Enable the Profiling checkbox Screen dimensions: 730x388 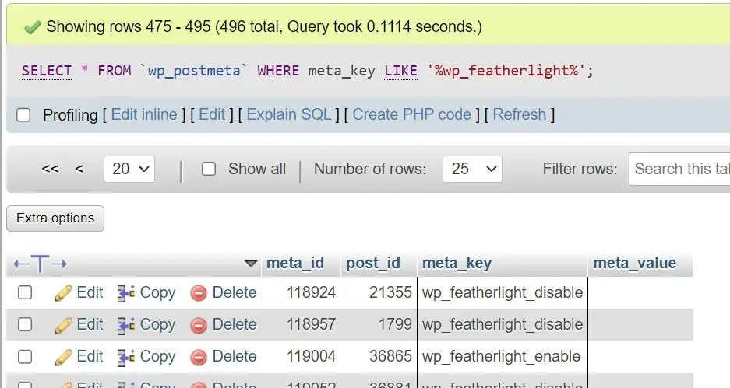pos(24,115)
